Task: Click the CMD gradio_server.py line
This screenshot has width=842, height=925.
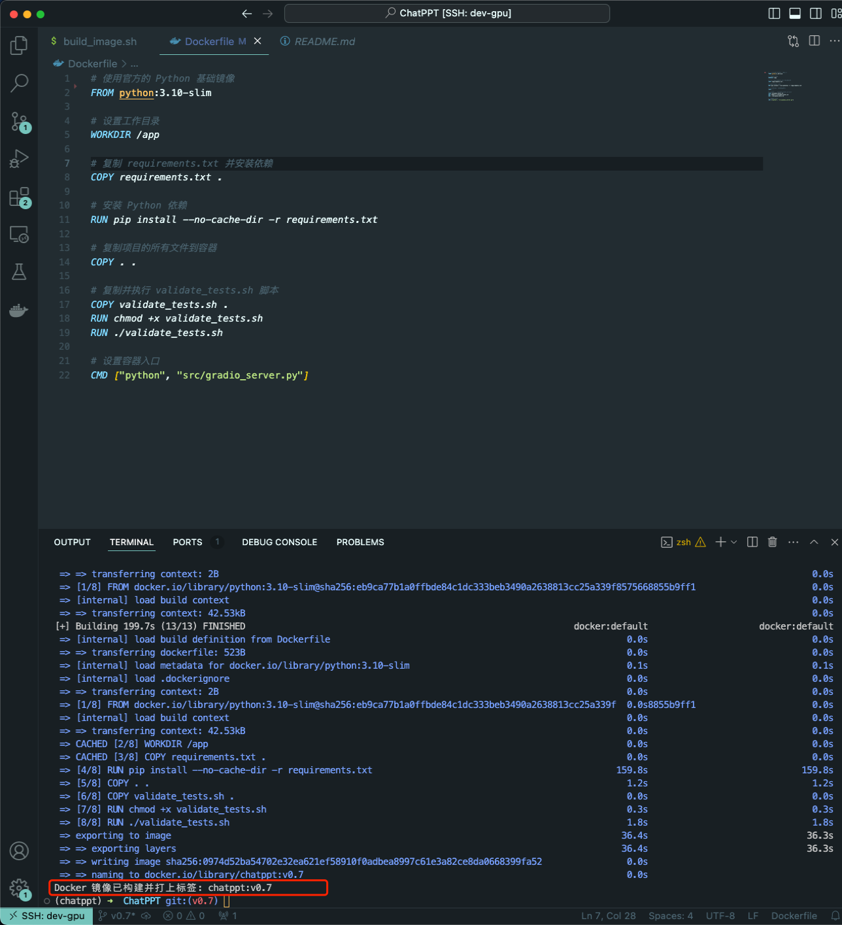Action: pyautogui.click(x=199, y=375)
